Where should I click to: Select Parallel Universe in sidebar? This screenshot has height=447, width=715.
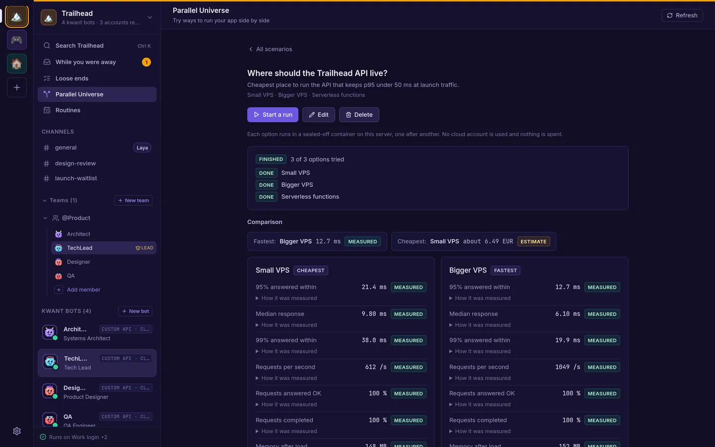pyautogui.click(x=97, y=94)
